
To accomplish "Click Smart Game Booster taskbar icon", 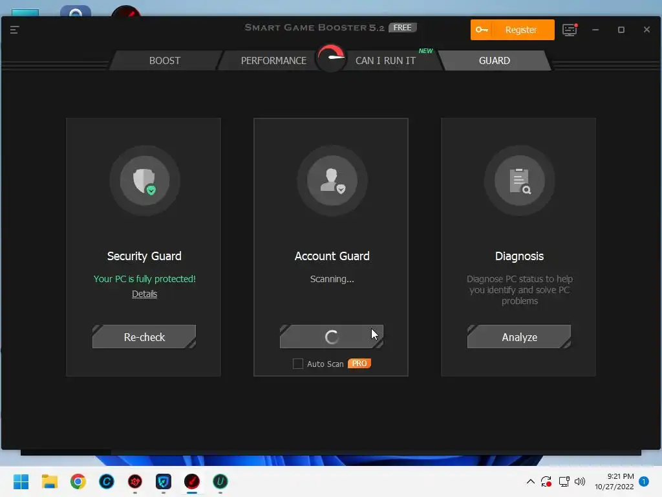I will tap(191, 481).
